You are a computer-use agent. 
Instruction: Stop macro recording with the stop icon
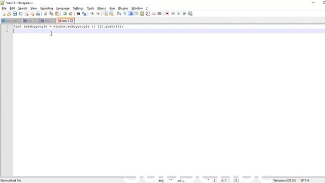(x=173, y=14)
